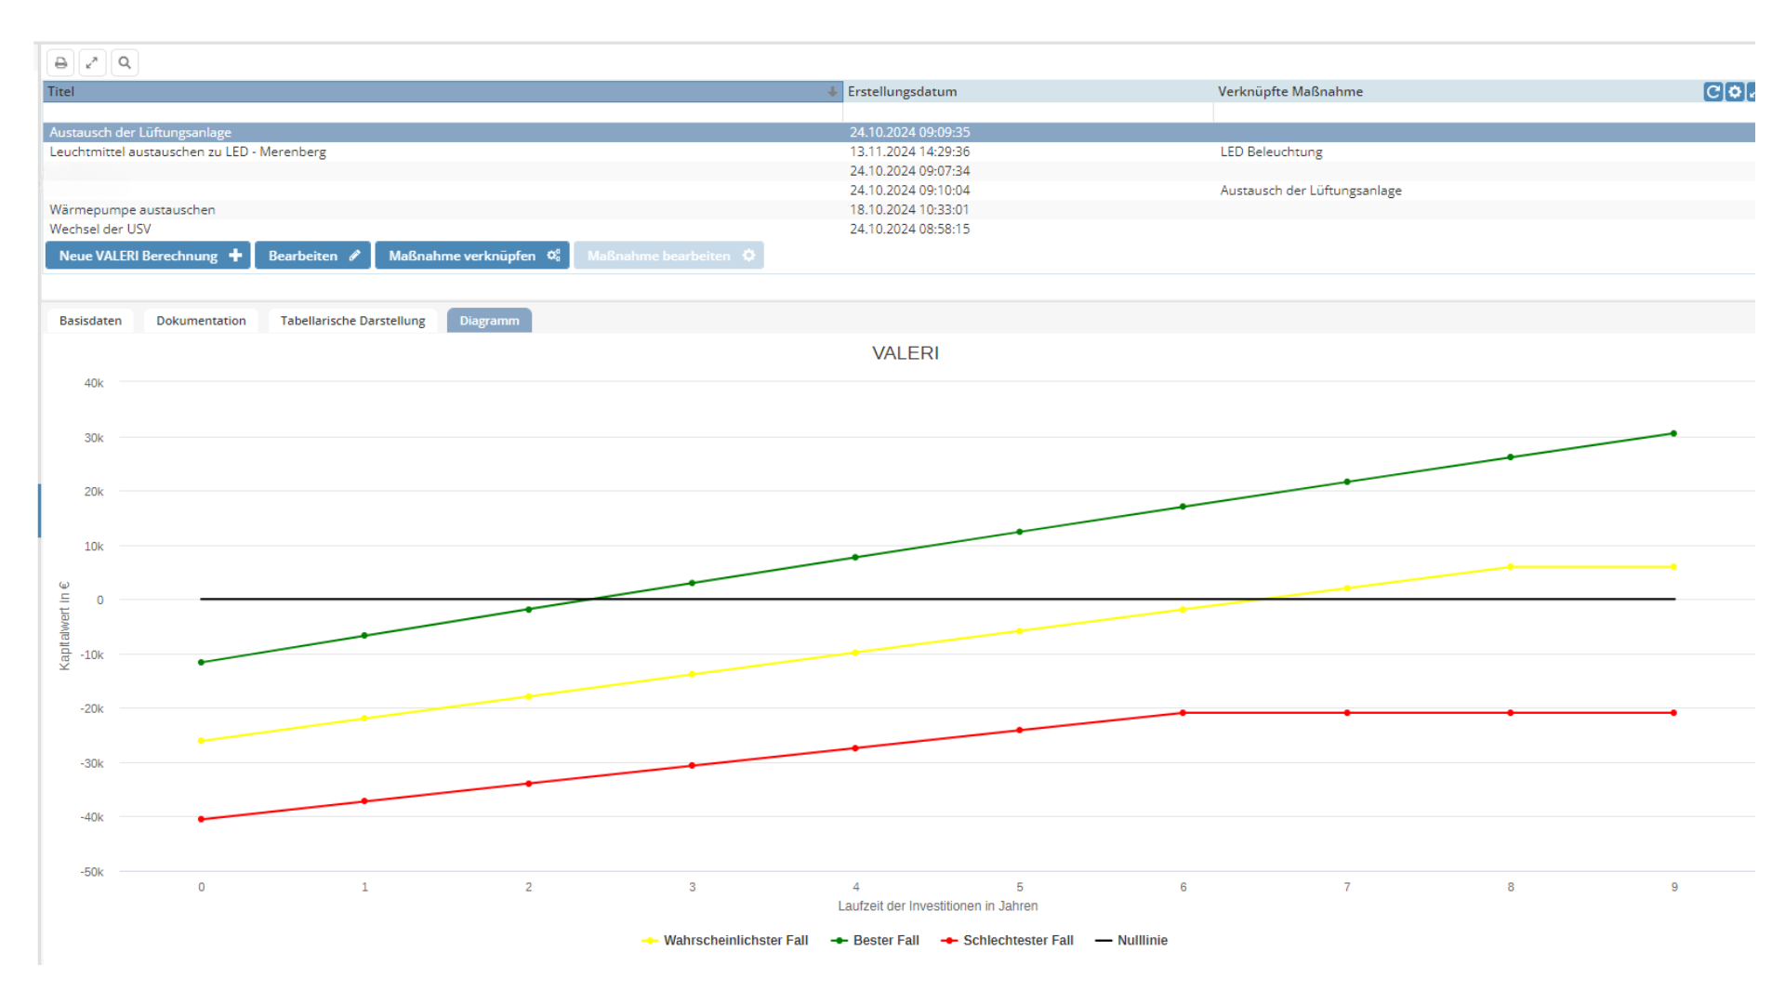Click date 24.10.2024 08:58:15
This screenshot has width=1785, height=1004.
point(909,229)
